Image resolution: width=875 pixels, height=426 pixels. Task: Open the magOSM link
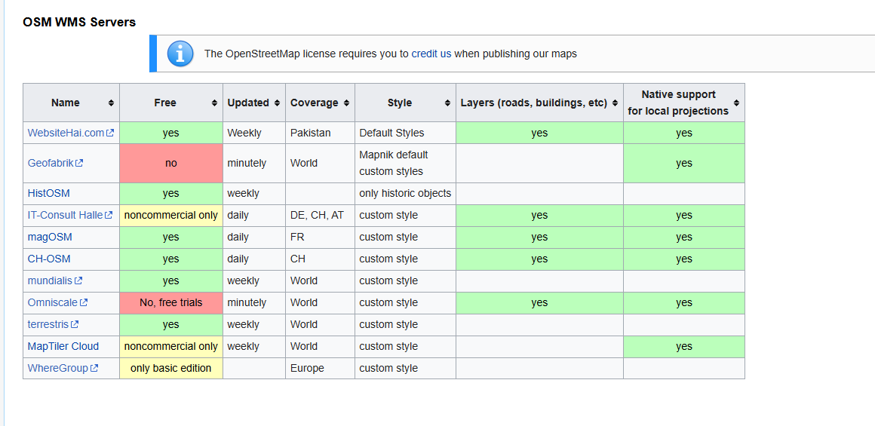(50, 237)
